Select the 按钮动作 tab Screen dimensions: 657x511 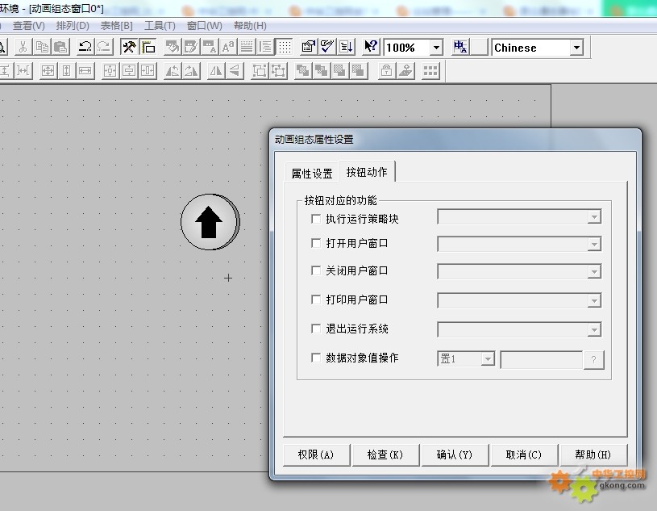[367, 172]
